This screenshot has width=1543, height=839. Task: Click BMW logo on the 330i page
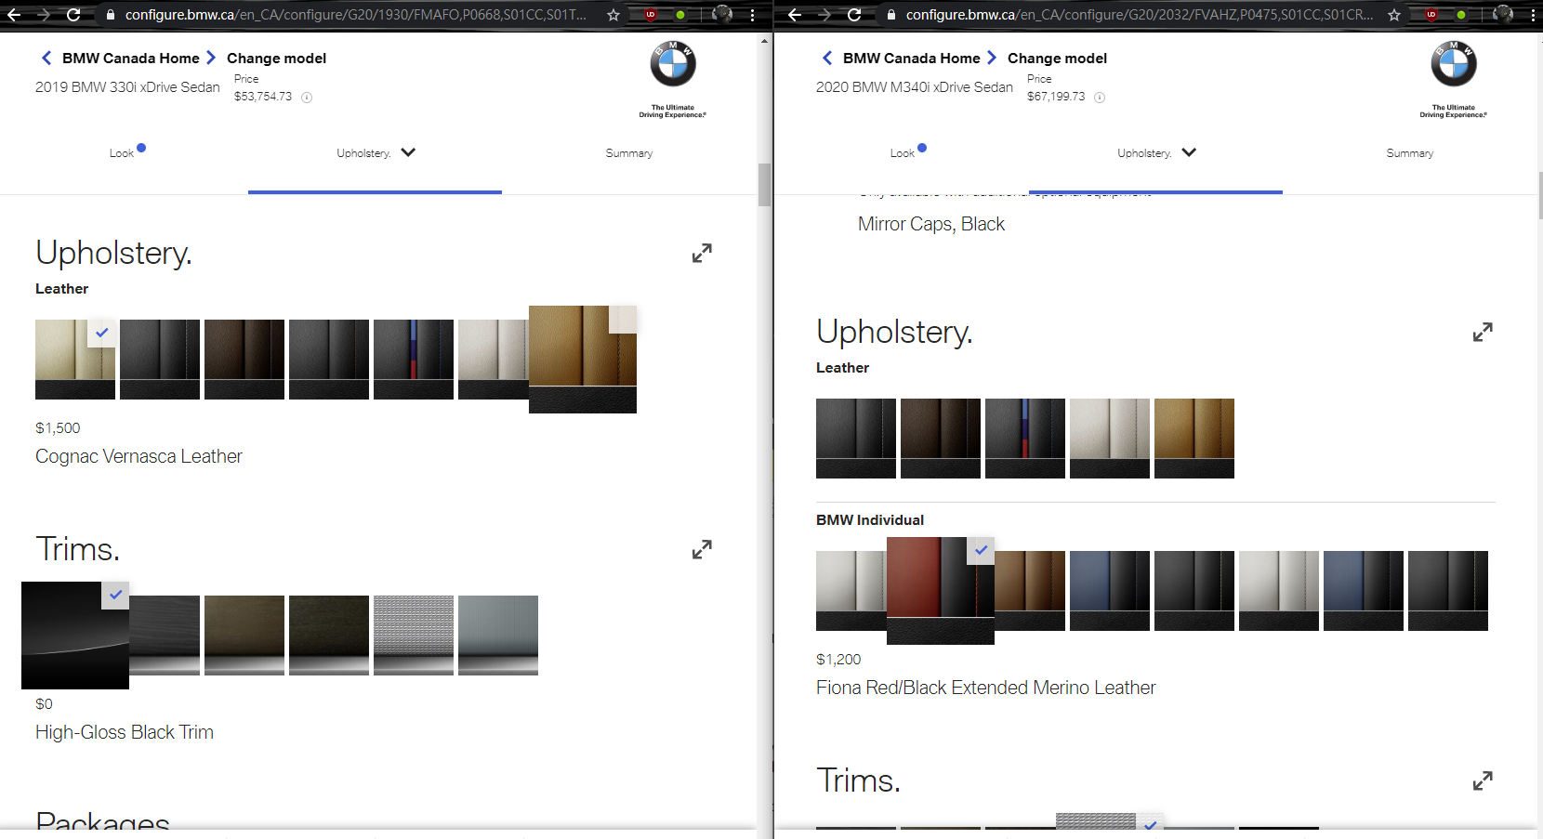pyautogui.click(x=673, y=64)
